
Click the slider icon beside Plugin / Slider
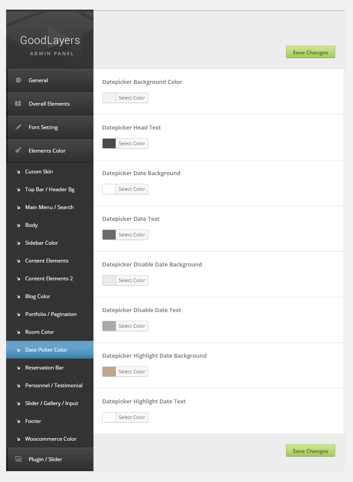18,459
